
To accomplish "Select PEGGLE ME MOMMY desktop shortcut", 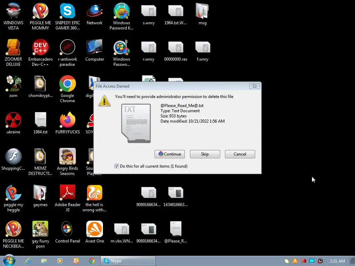I will pyautogui.click(x=40, y=16).
